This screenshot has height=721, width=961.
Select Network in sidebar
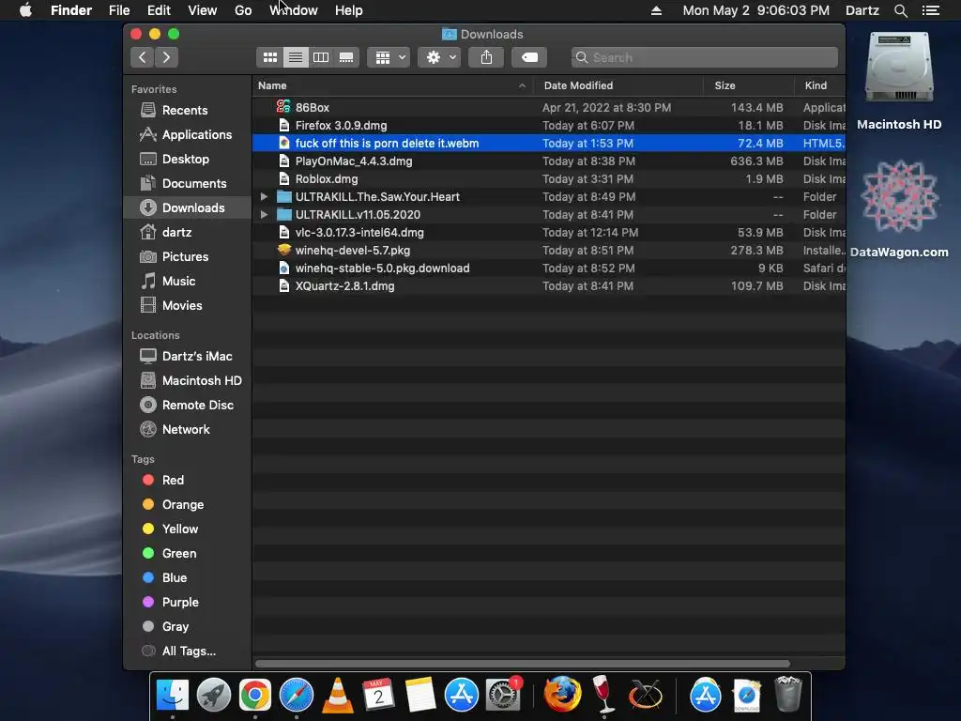tap(187, 430)
